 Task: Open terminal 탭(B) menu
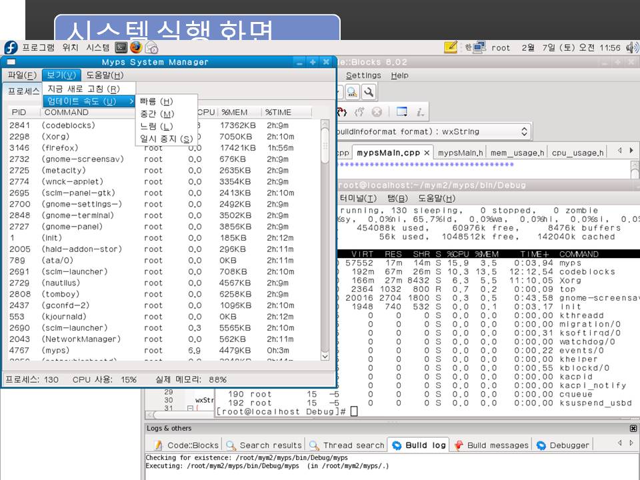(397, 199)
